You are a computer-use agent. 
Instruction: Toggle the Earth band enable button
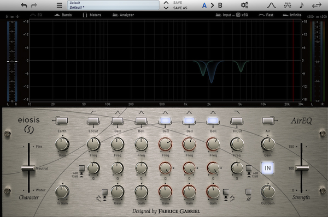(x=62, y=120)
